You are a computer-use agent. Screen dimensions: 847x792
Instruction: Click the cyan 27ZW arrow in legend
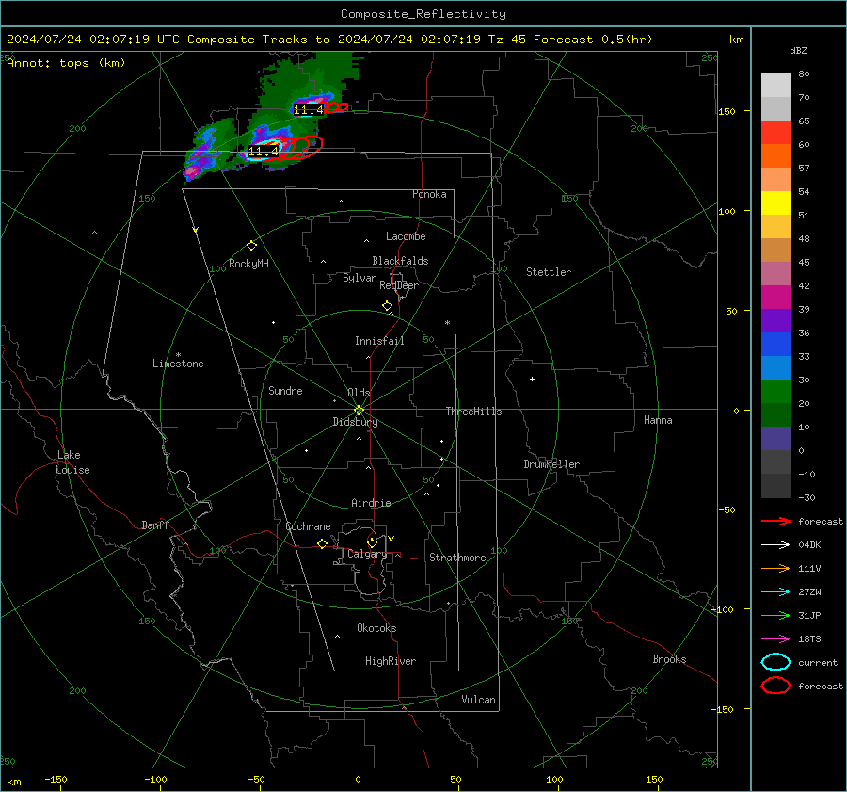pyautogui.click(x=775, y=592)
